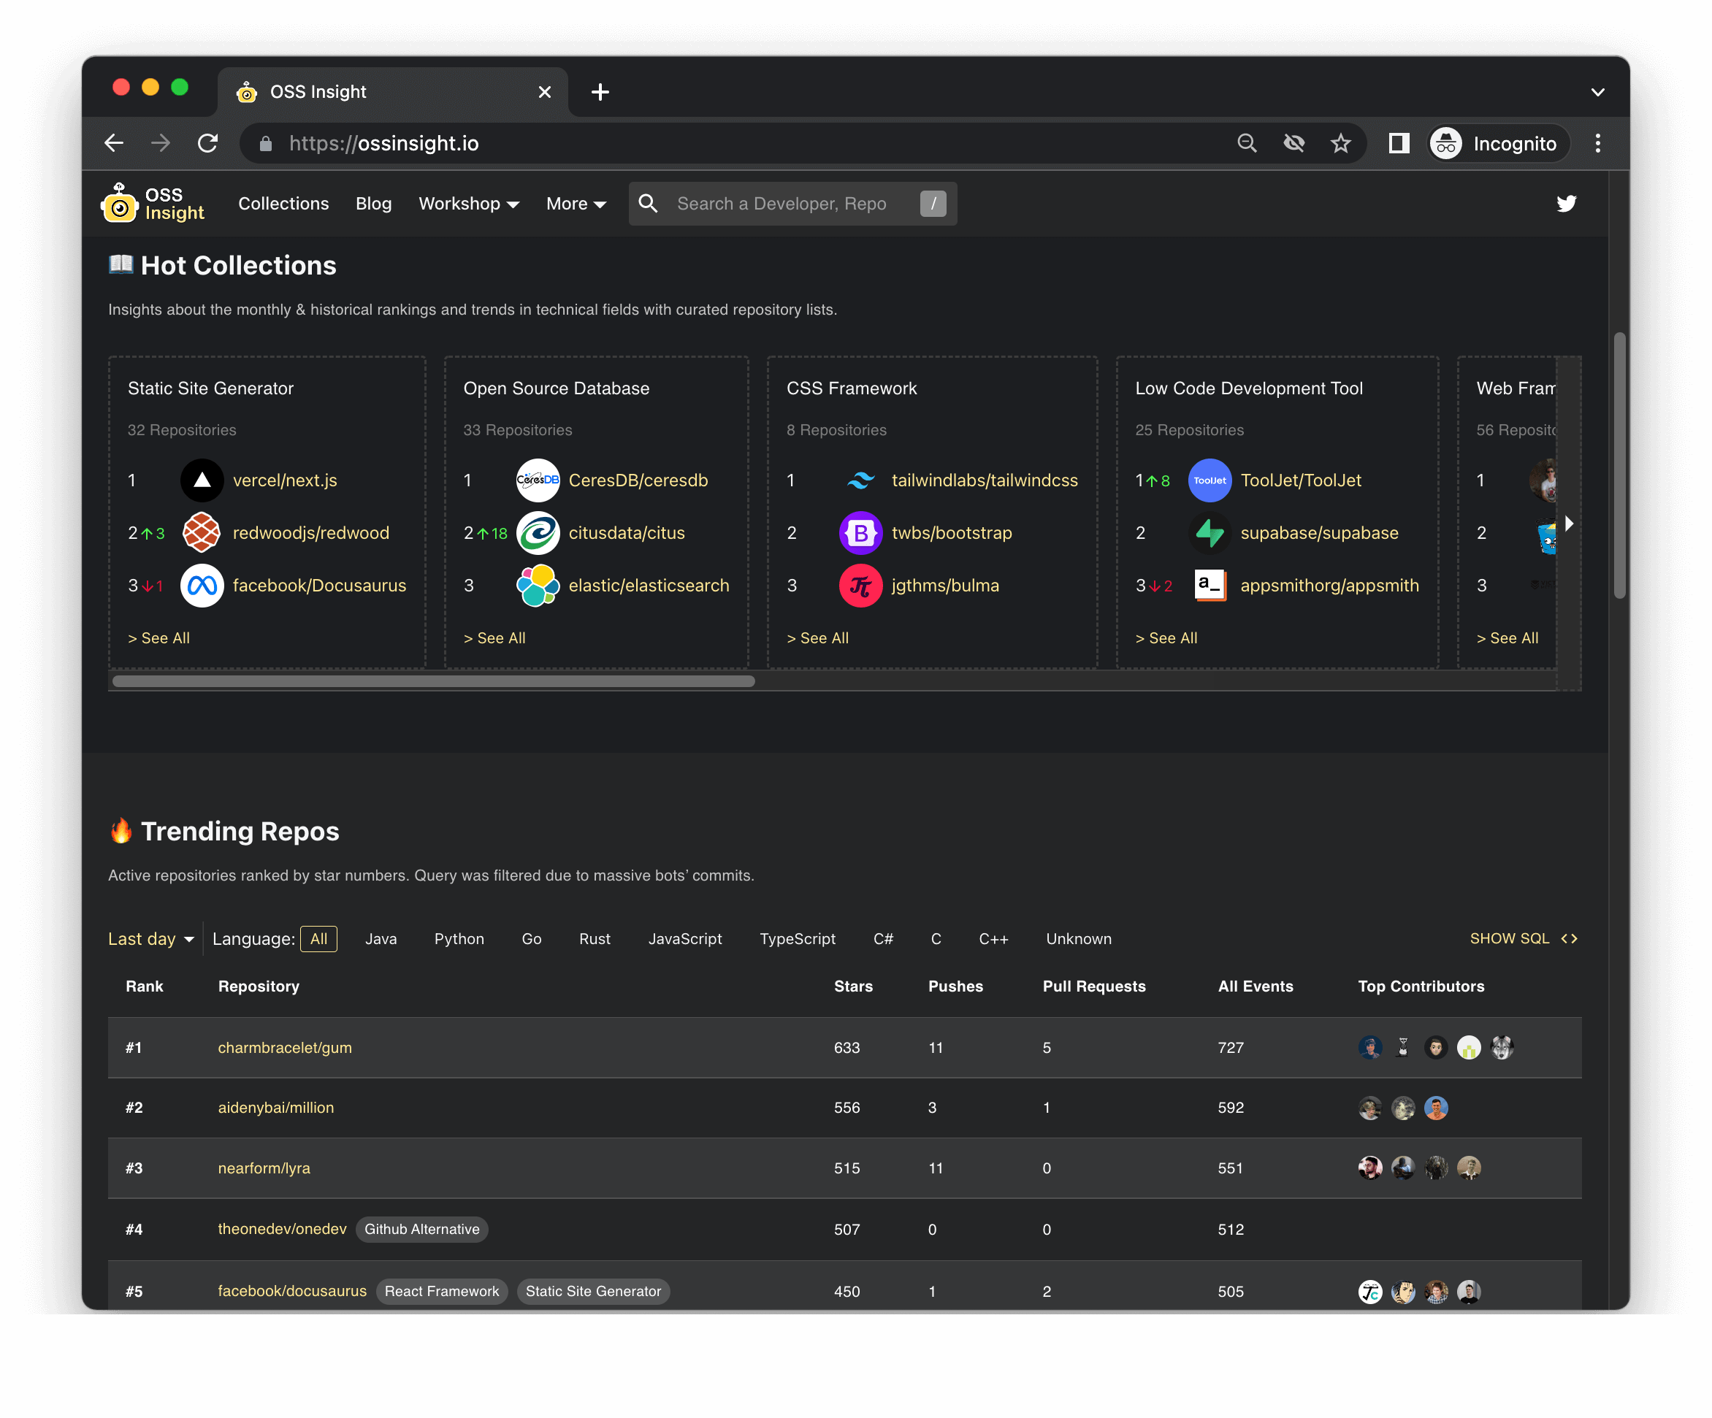See All in Low Code Development Tool card
Viewport: 1712px width, 1418px height.
[x=1166, y=638]
